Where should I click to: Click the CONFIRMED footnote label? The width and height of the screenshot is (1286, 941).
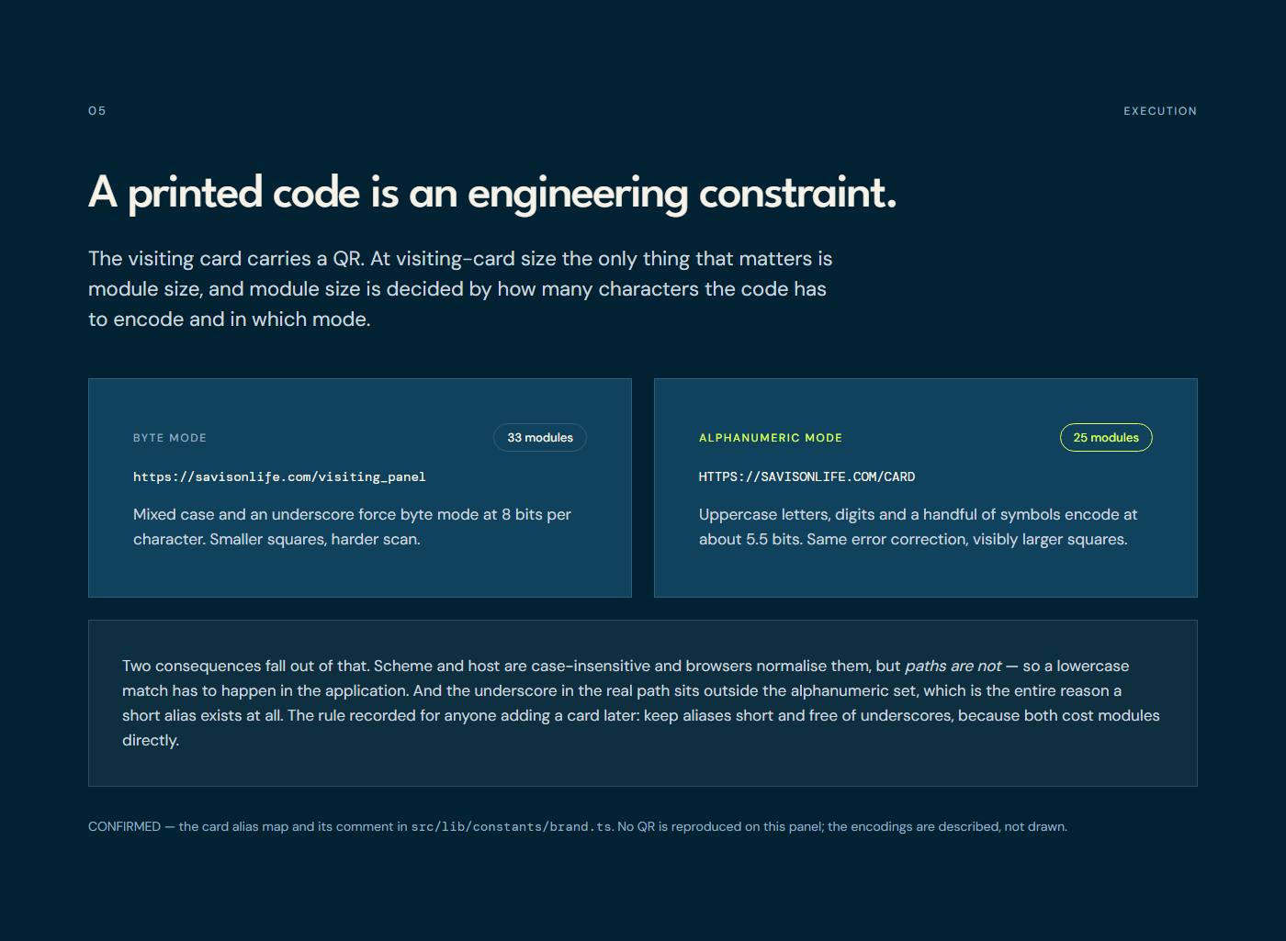point(124,827)
